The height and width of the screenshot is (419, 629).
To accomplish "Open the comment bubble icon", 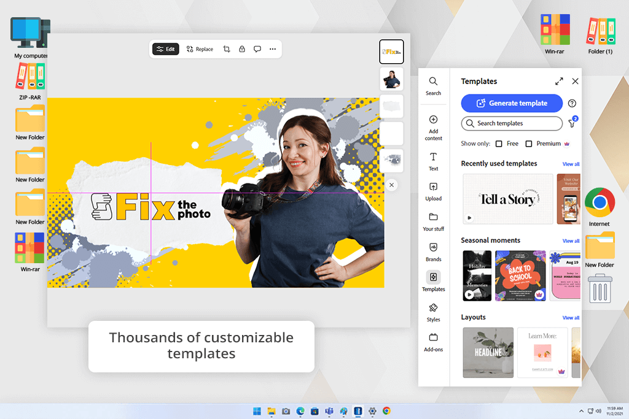I will tap(257, 49).
